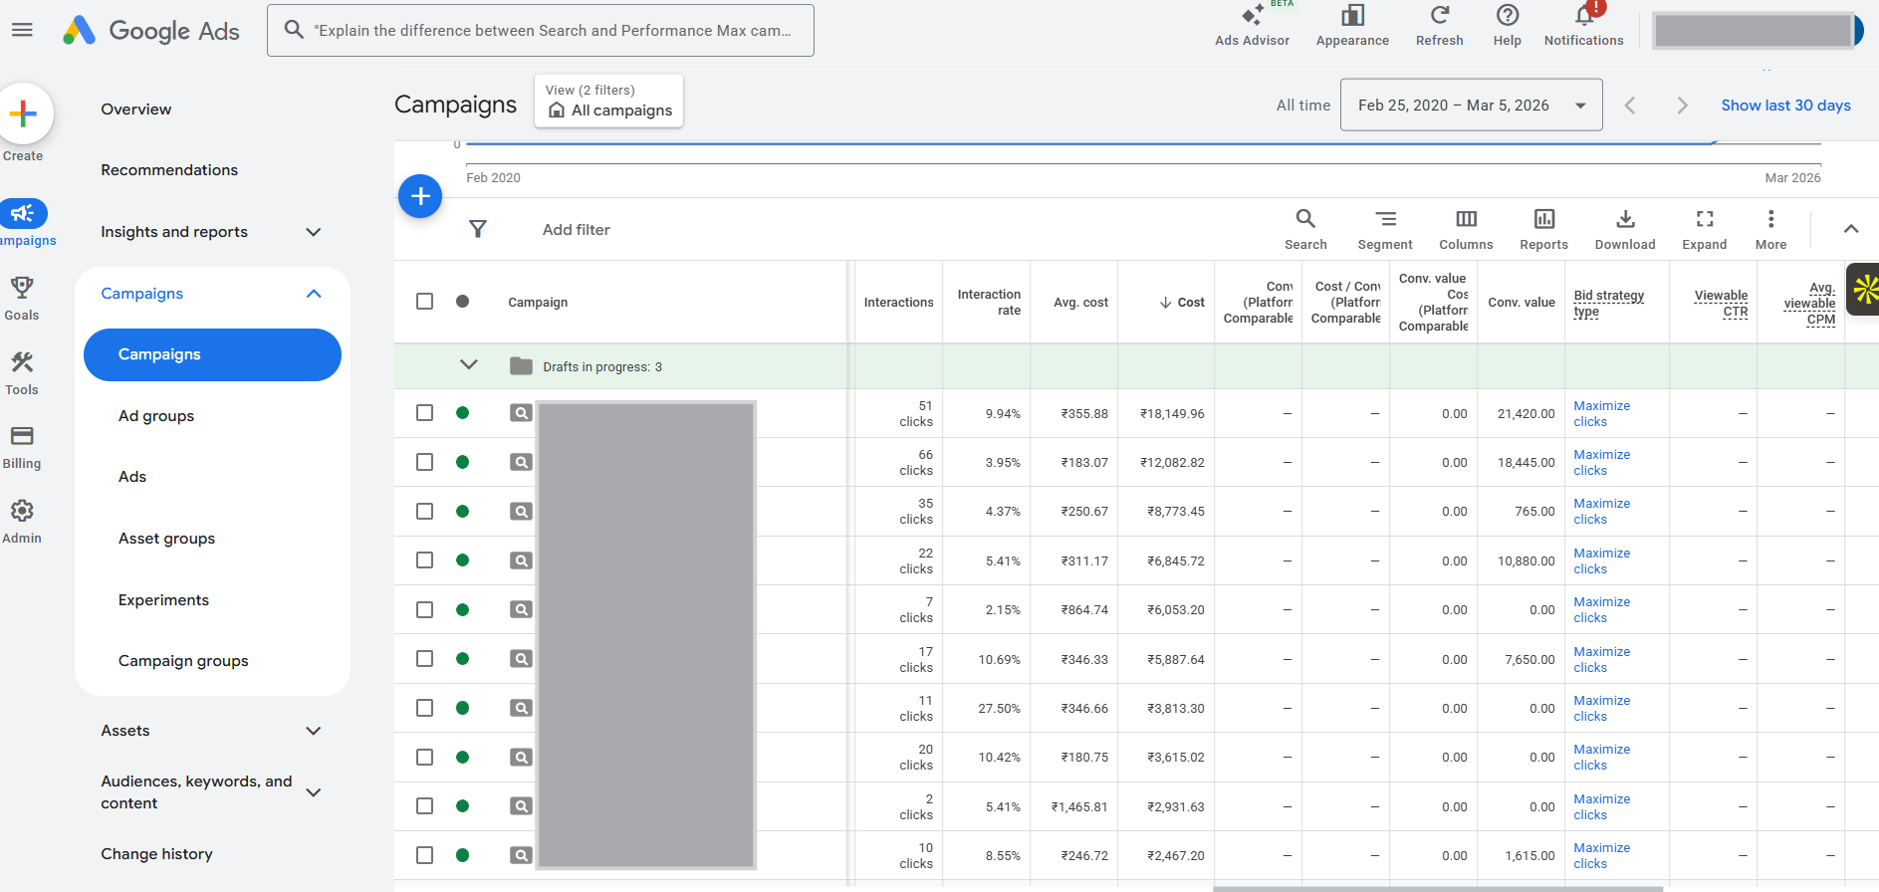
Task: Open the date range dropdown
Action: coord(1471,106)
